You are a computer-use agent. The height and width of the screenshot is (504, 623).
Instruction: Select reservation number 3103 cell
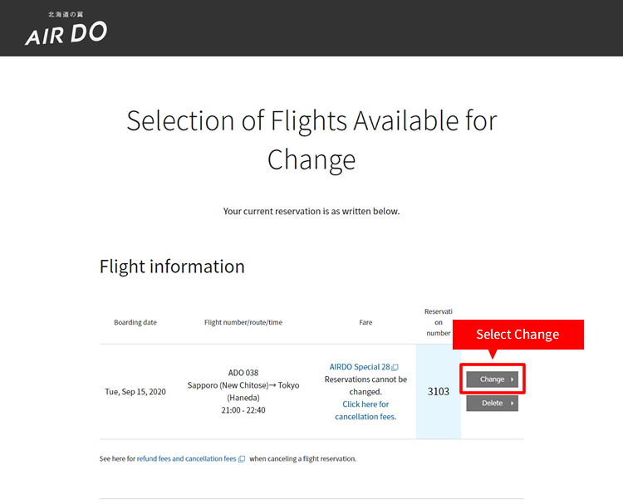click(439, 392)
